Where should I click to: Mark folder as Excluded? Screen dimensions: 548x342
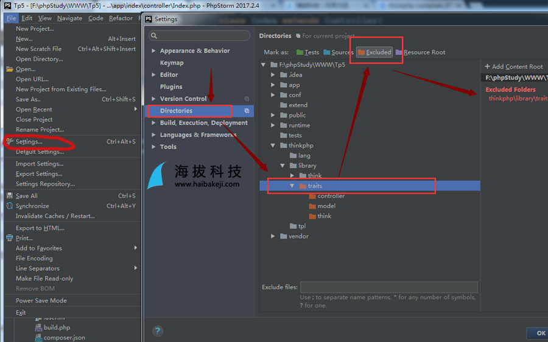pyautogui.click(x=374, y=52)
